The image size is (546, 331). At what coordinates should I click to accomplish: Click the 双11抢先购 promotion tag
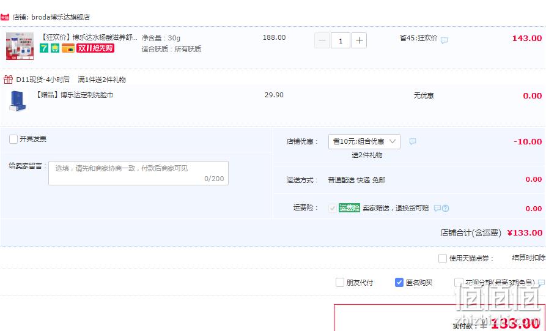coord(95,48)
